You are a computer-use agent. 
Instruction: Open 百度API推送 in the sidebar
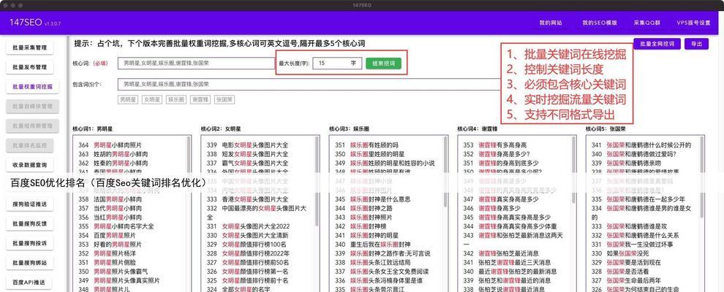click(x=29, y=283)
